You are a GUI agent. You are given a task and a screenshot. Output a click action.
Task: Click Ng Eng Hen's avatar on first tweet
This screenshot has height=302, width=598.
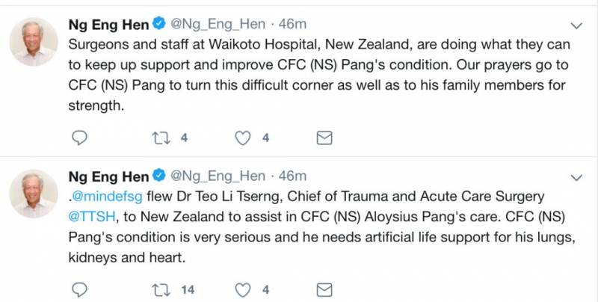click(x=34, y=41)
